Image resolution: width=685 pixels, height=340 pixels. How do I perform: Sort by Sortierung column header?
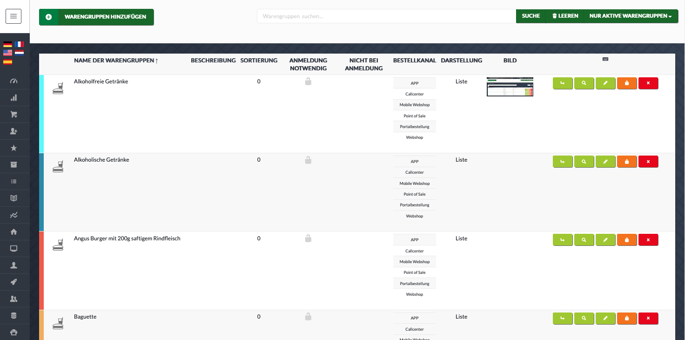click(x=259, y=61)
